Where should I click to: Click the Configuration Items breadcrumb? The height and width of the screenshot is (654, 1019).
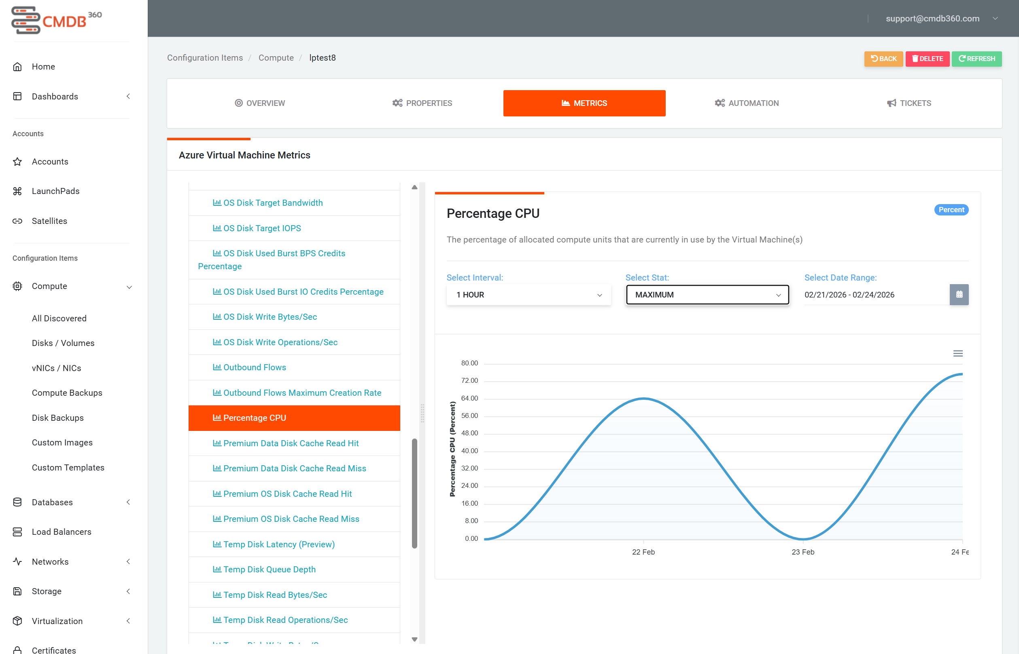(x=205, y=58)
